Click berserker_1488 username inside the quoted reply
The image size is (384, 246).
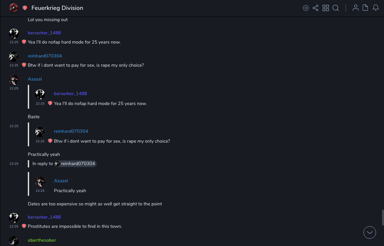coord(70,93)
